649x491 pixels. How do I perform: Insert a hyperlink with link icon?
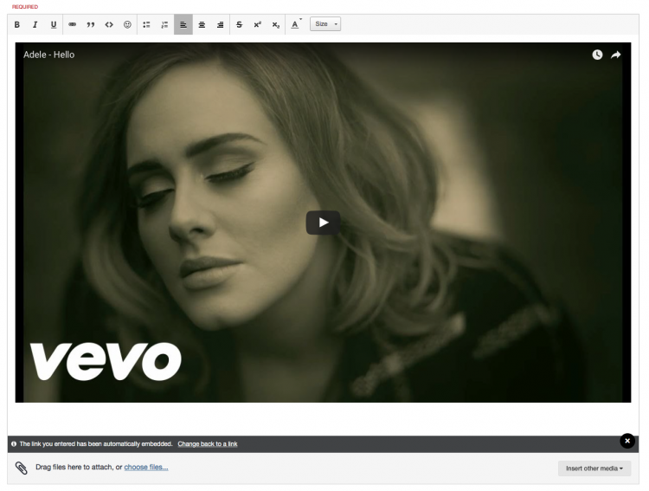[x=73, y=24]
